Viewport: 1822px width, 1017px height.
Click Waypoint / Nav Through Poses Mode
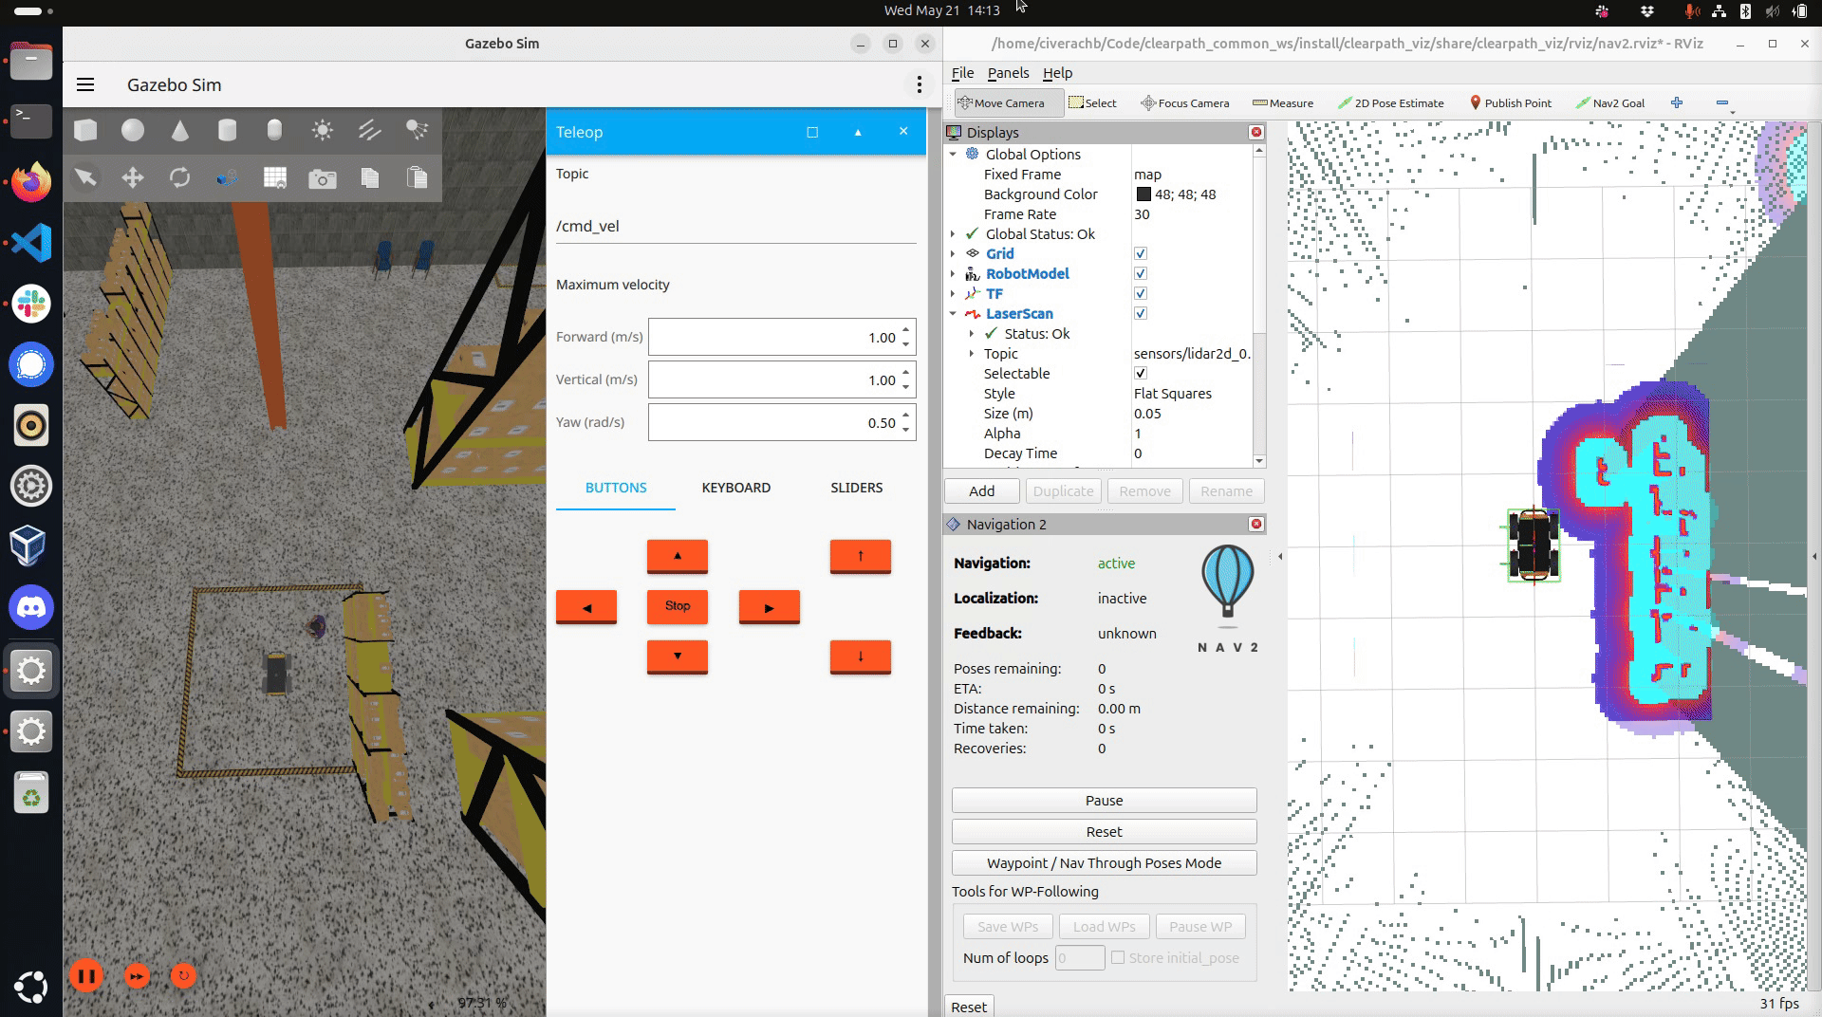pyautogui.click(x=1104, y=862)
